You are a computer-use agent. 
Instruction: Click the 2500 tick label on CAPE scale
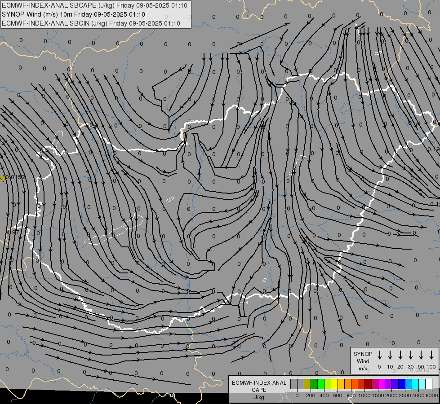point(404,395)
